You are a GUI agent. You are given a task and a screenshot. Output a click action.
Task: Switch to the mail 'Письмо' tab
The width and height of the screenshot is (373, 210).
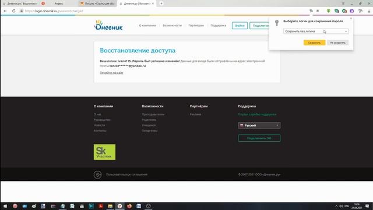click(97, 3)
